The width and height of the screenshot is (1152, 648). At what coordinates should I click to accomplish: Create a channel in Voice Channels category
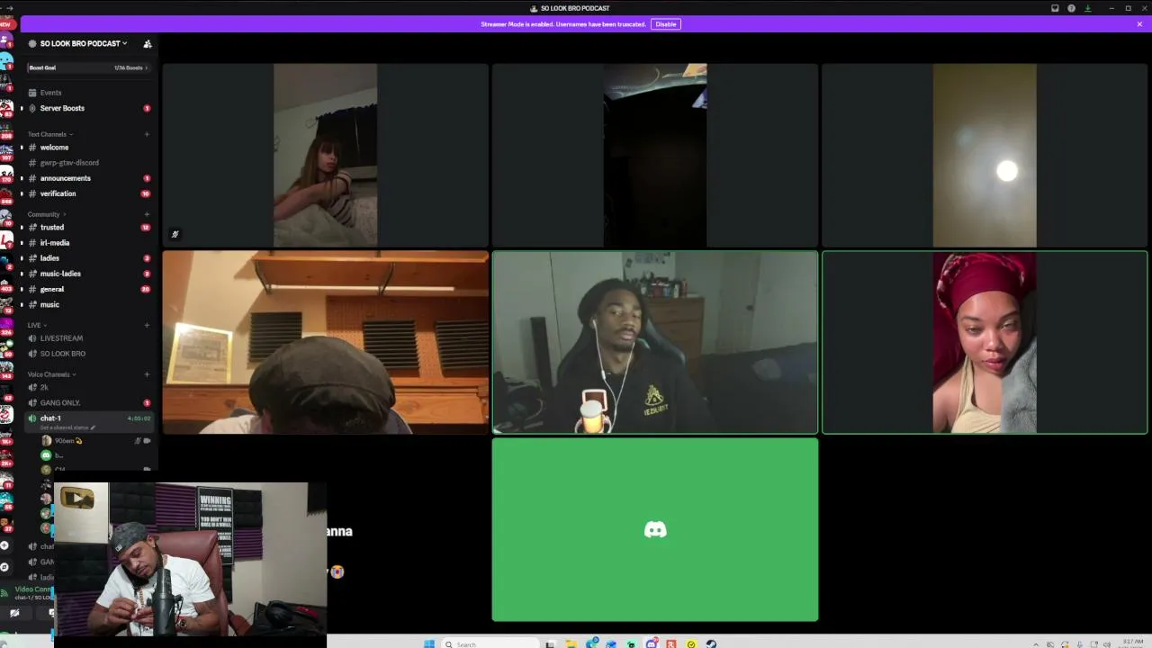click(x=147, y=374)
